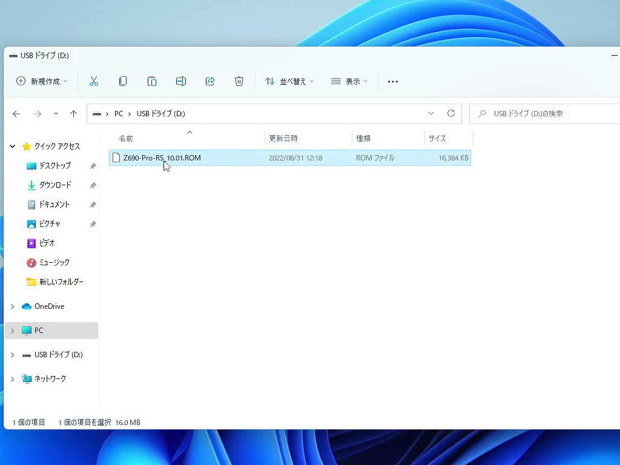Screen dimensions: 620x465
Task: Sort by 名前 column header
Action: click(x=126, y=139)
